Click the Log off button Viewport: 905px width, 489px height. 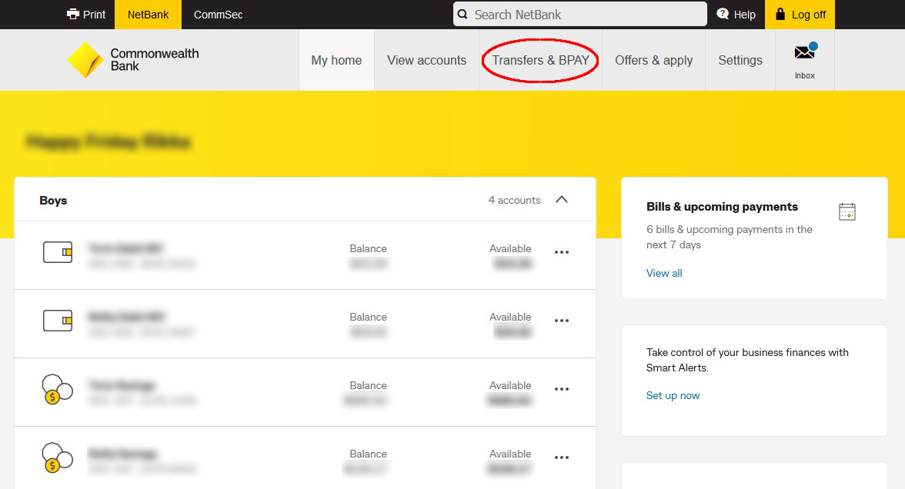pyautogui.click(x=800, y=15)
